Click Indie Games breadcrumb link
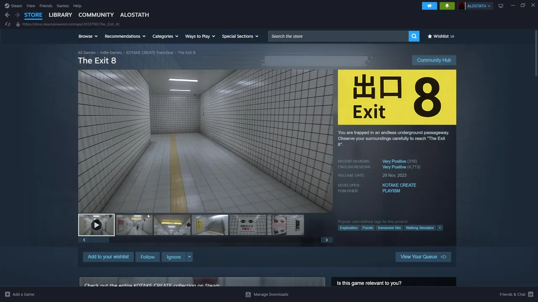Image resolution: width=538 pixels, height=302 pixels. click(111, 52)
